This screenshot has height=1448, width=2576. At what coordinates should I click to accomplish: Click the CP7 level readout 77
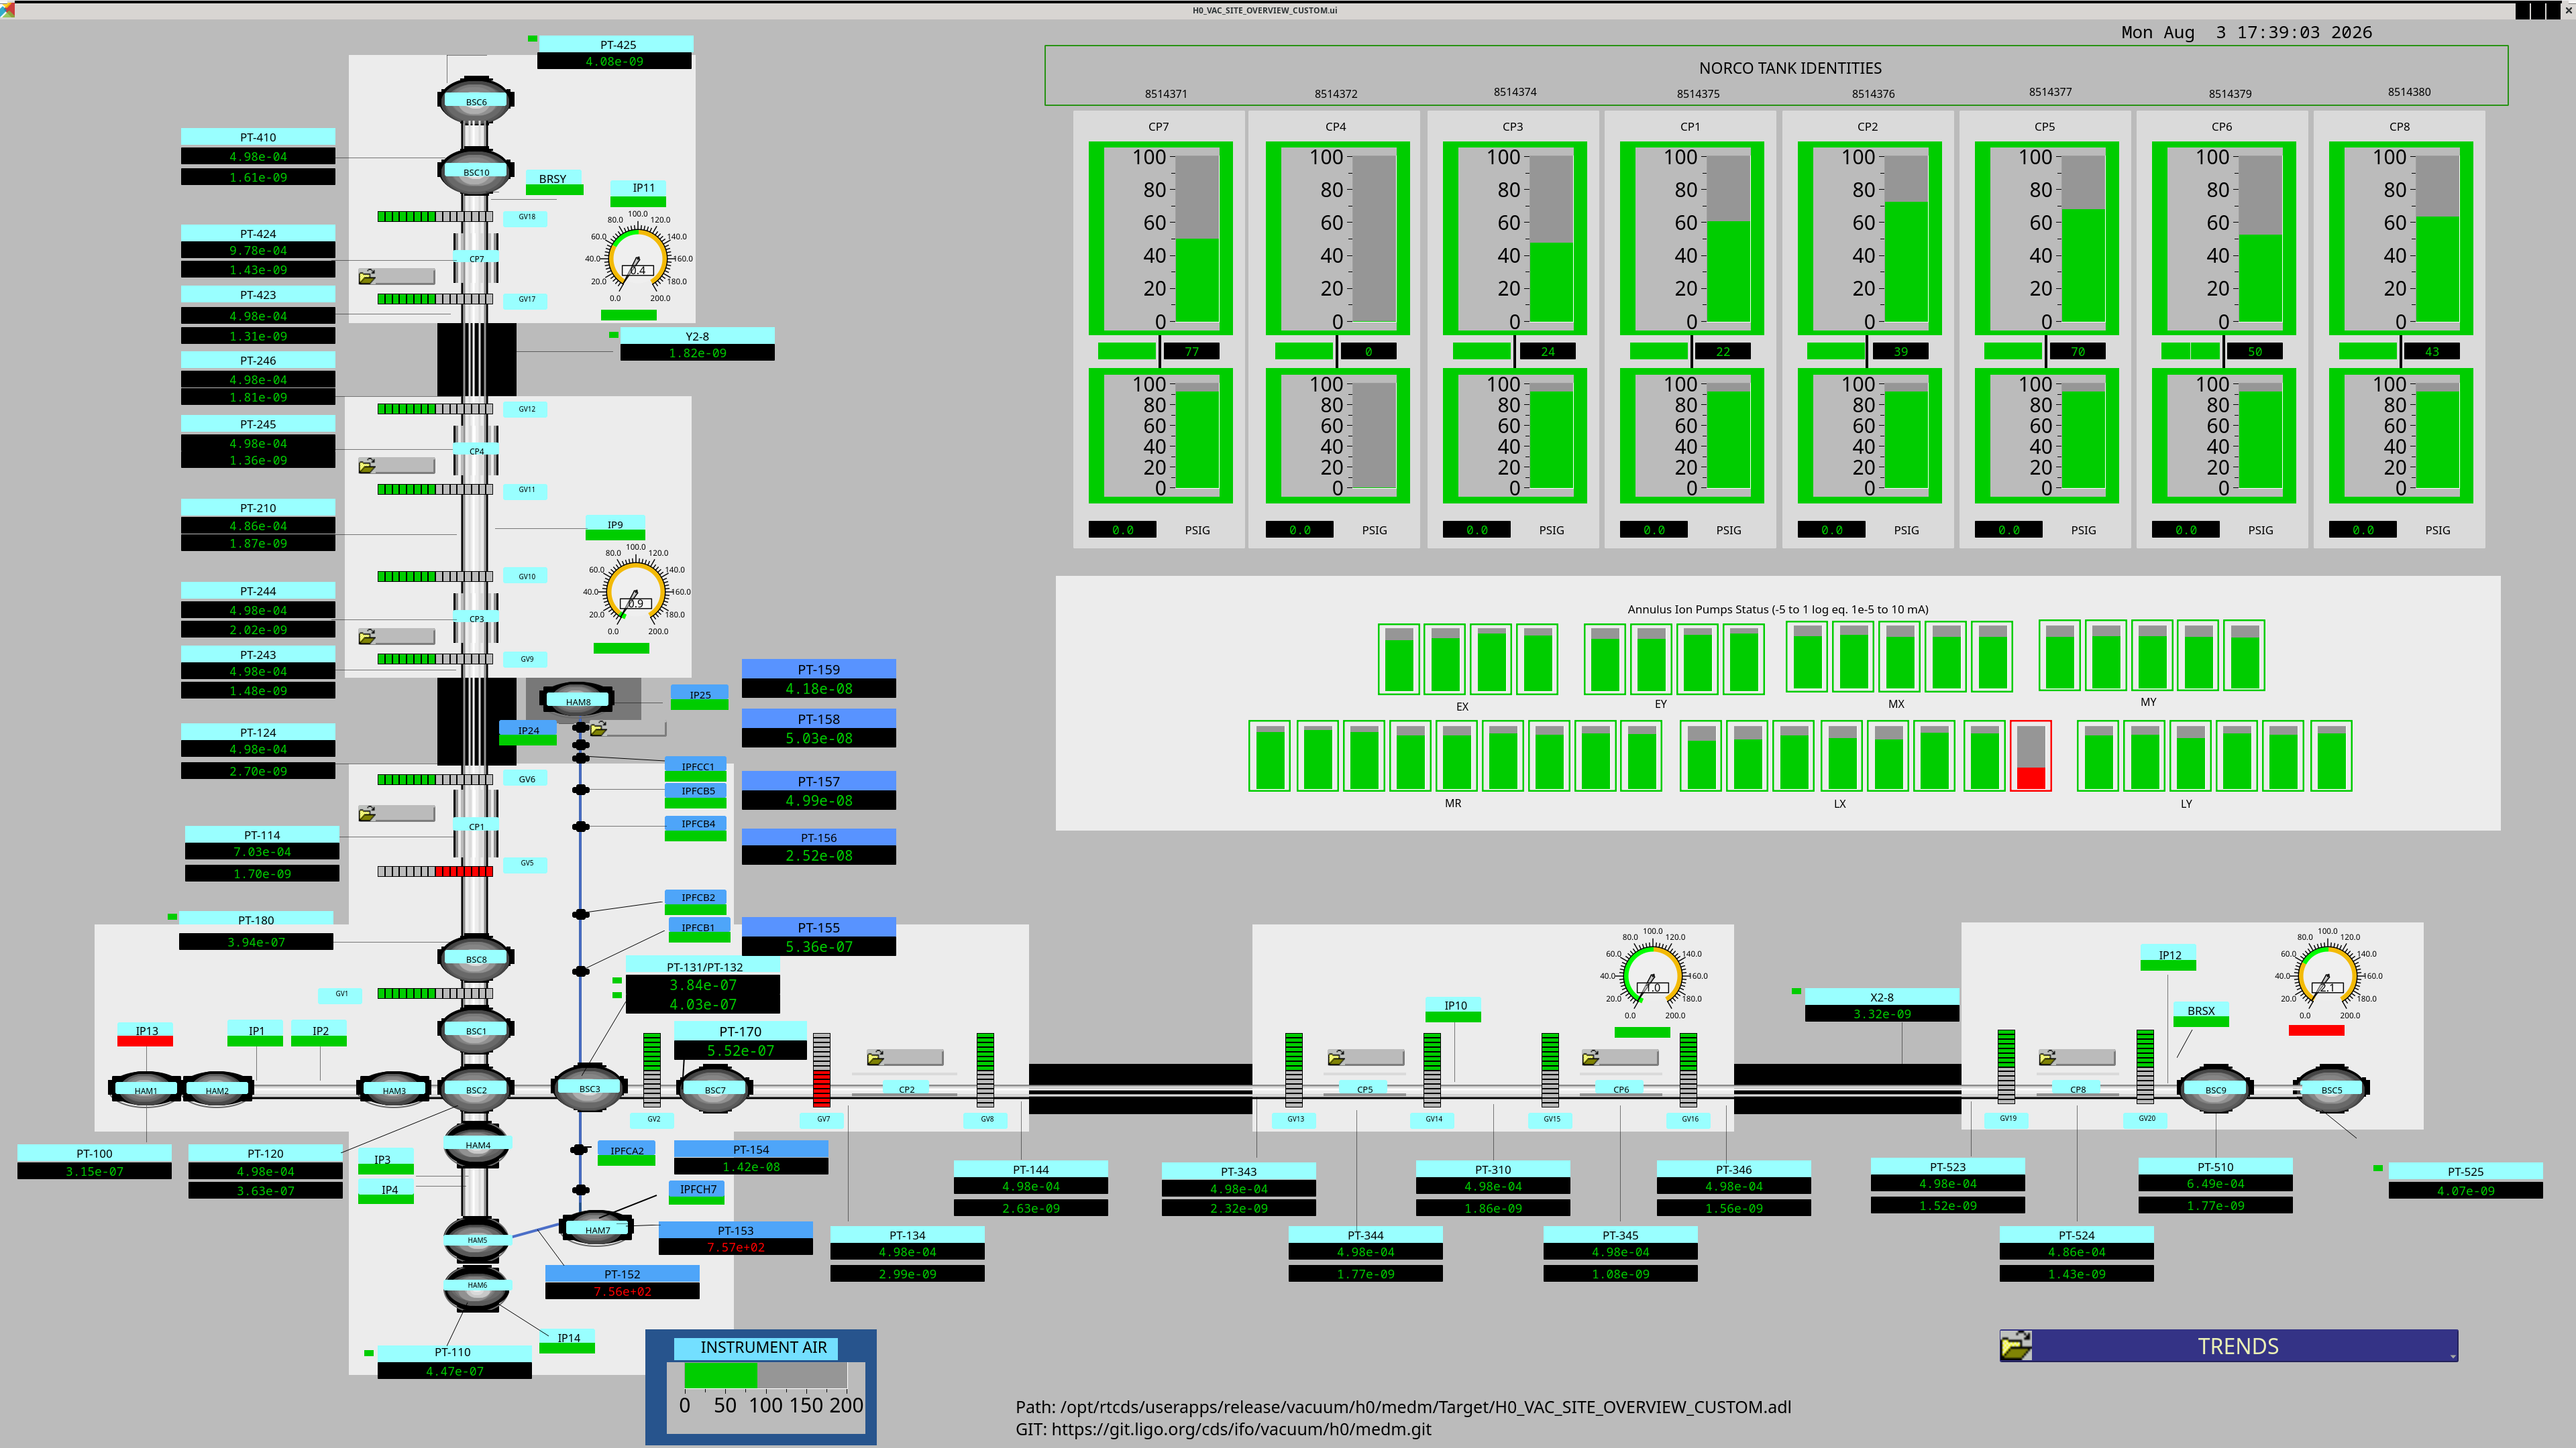(1192, 351)
